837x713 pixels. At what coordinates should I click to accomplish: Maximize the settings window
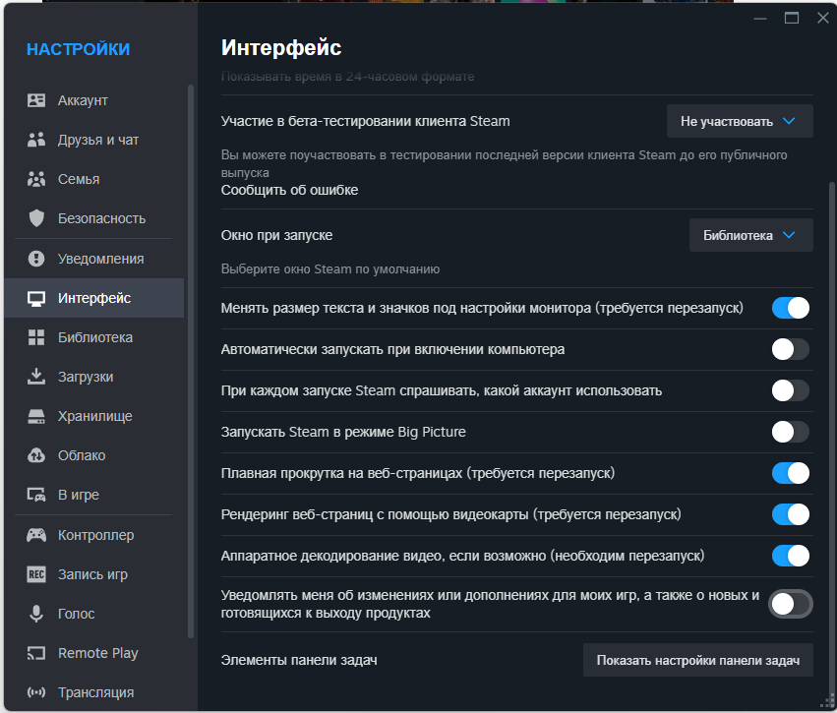pyautogui.click(x=792, y=18)
